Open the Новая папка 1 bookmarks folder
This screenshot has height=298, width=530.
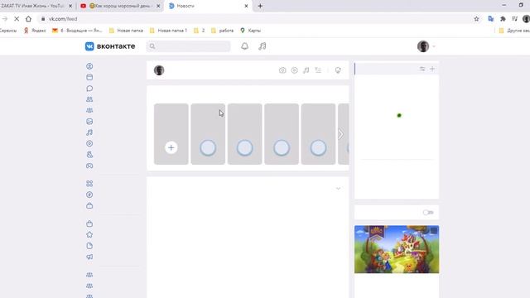[168, 31]
